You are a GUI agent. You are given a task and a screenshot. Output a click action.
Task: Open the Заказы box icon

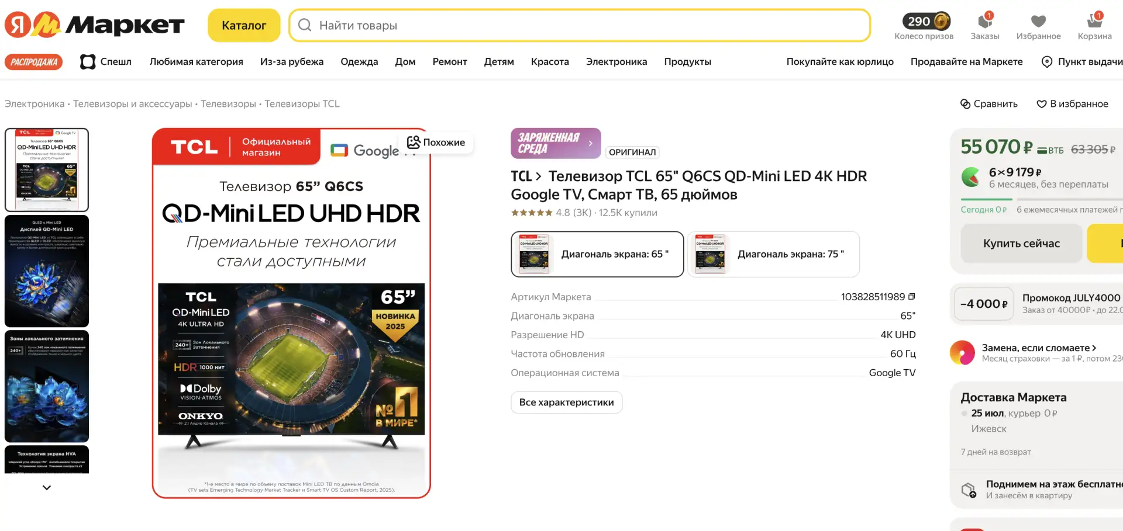pos(985,21)
